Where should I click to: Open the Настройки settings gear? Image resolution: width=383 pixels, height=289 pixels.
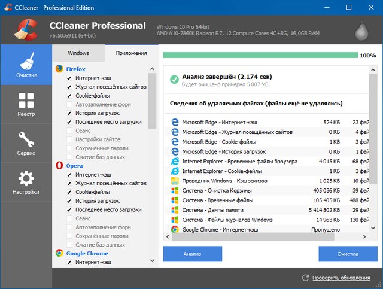pyautogui.click(x=26, y=182)
